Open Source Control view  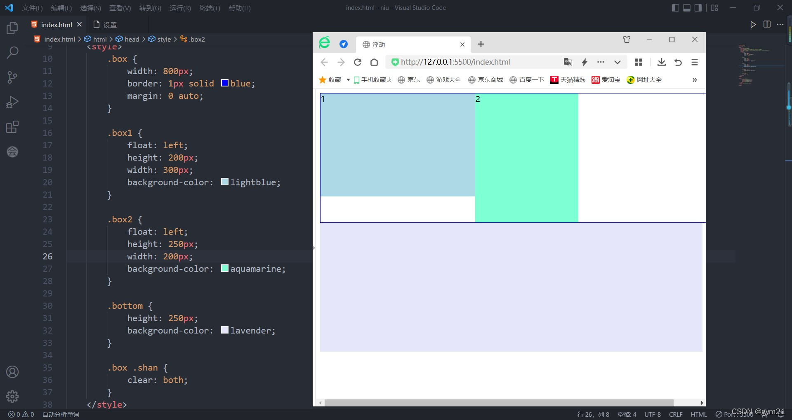click(x=12, y=77)
